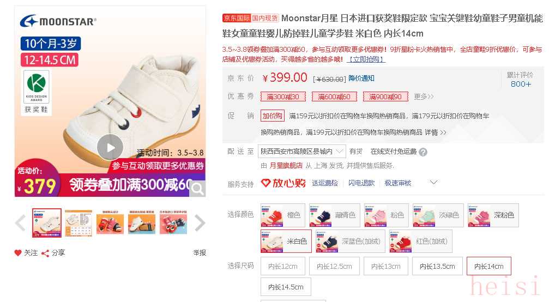Click the 分享 share icon
This screenshot has width=549, height=302.
45,253
